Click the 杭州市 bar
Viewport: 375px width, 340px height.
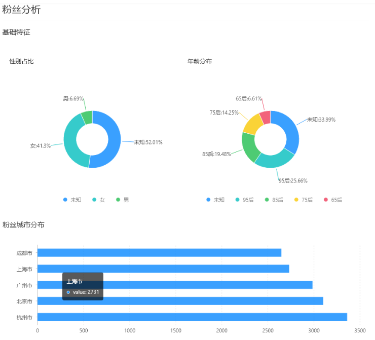point(192,317)
